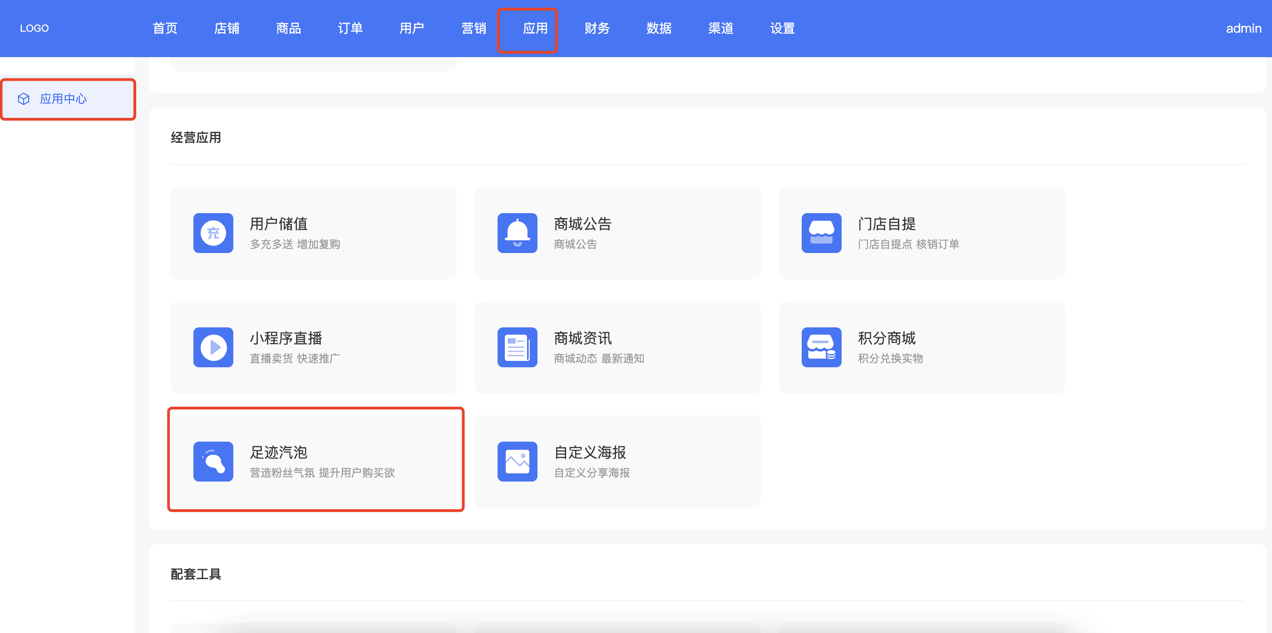
Task: Open the admin account menu
Action: coord(1243,28)
